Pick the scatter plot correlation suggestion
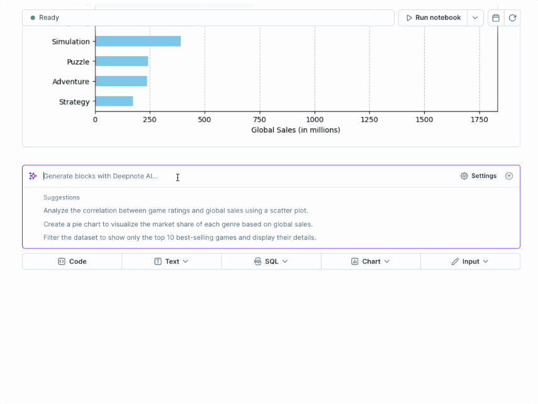 point(176,210)
